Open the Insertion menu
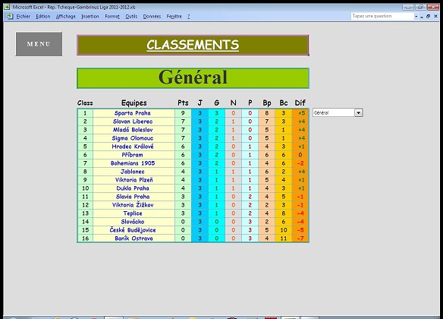 [90, 17]
